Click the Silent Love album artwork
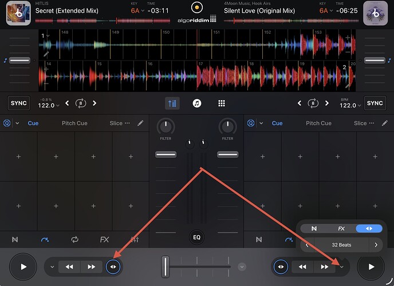This screenshot has height=286, width=394. pos(375,13)
